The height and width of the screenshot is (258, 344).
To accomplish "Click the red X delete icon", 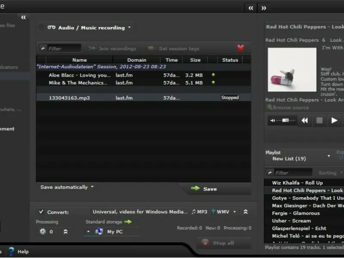I will [241, 48].
